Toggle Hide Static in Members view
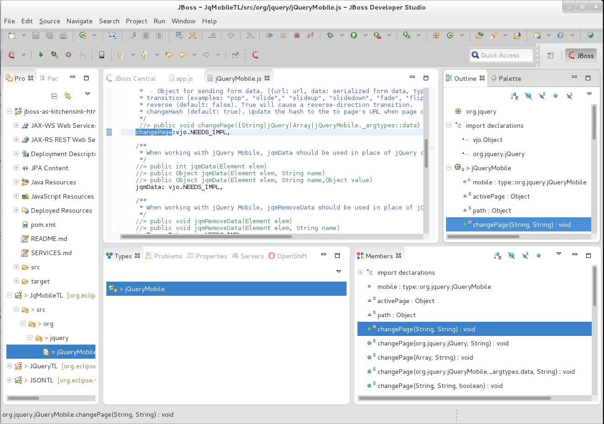Image resolution: width=604 pixels, height=424 pixels. [x=525, y=256]
